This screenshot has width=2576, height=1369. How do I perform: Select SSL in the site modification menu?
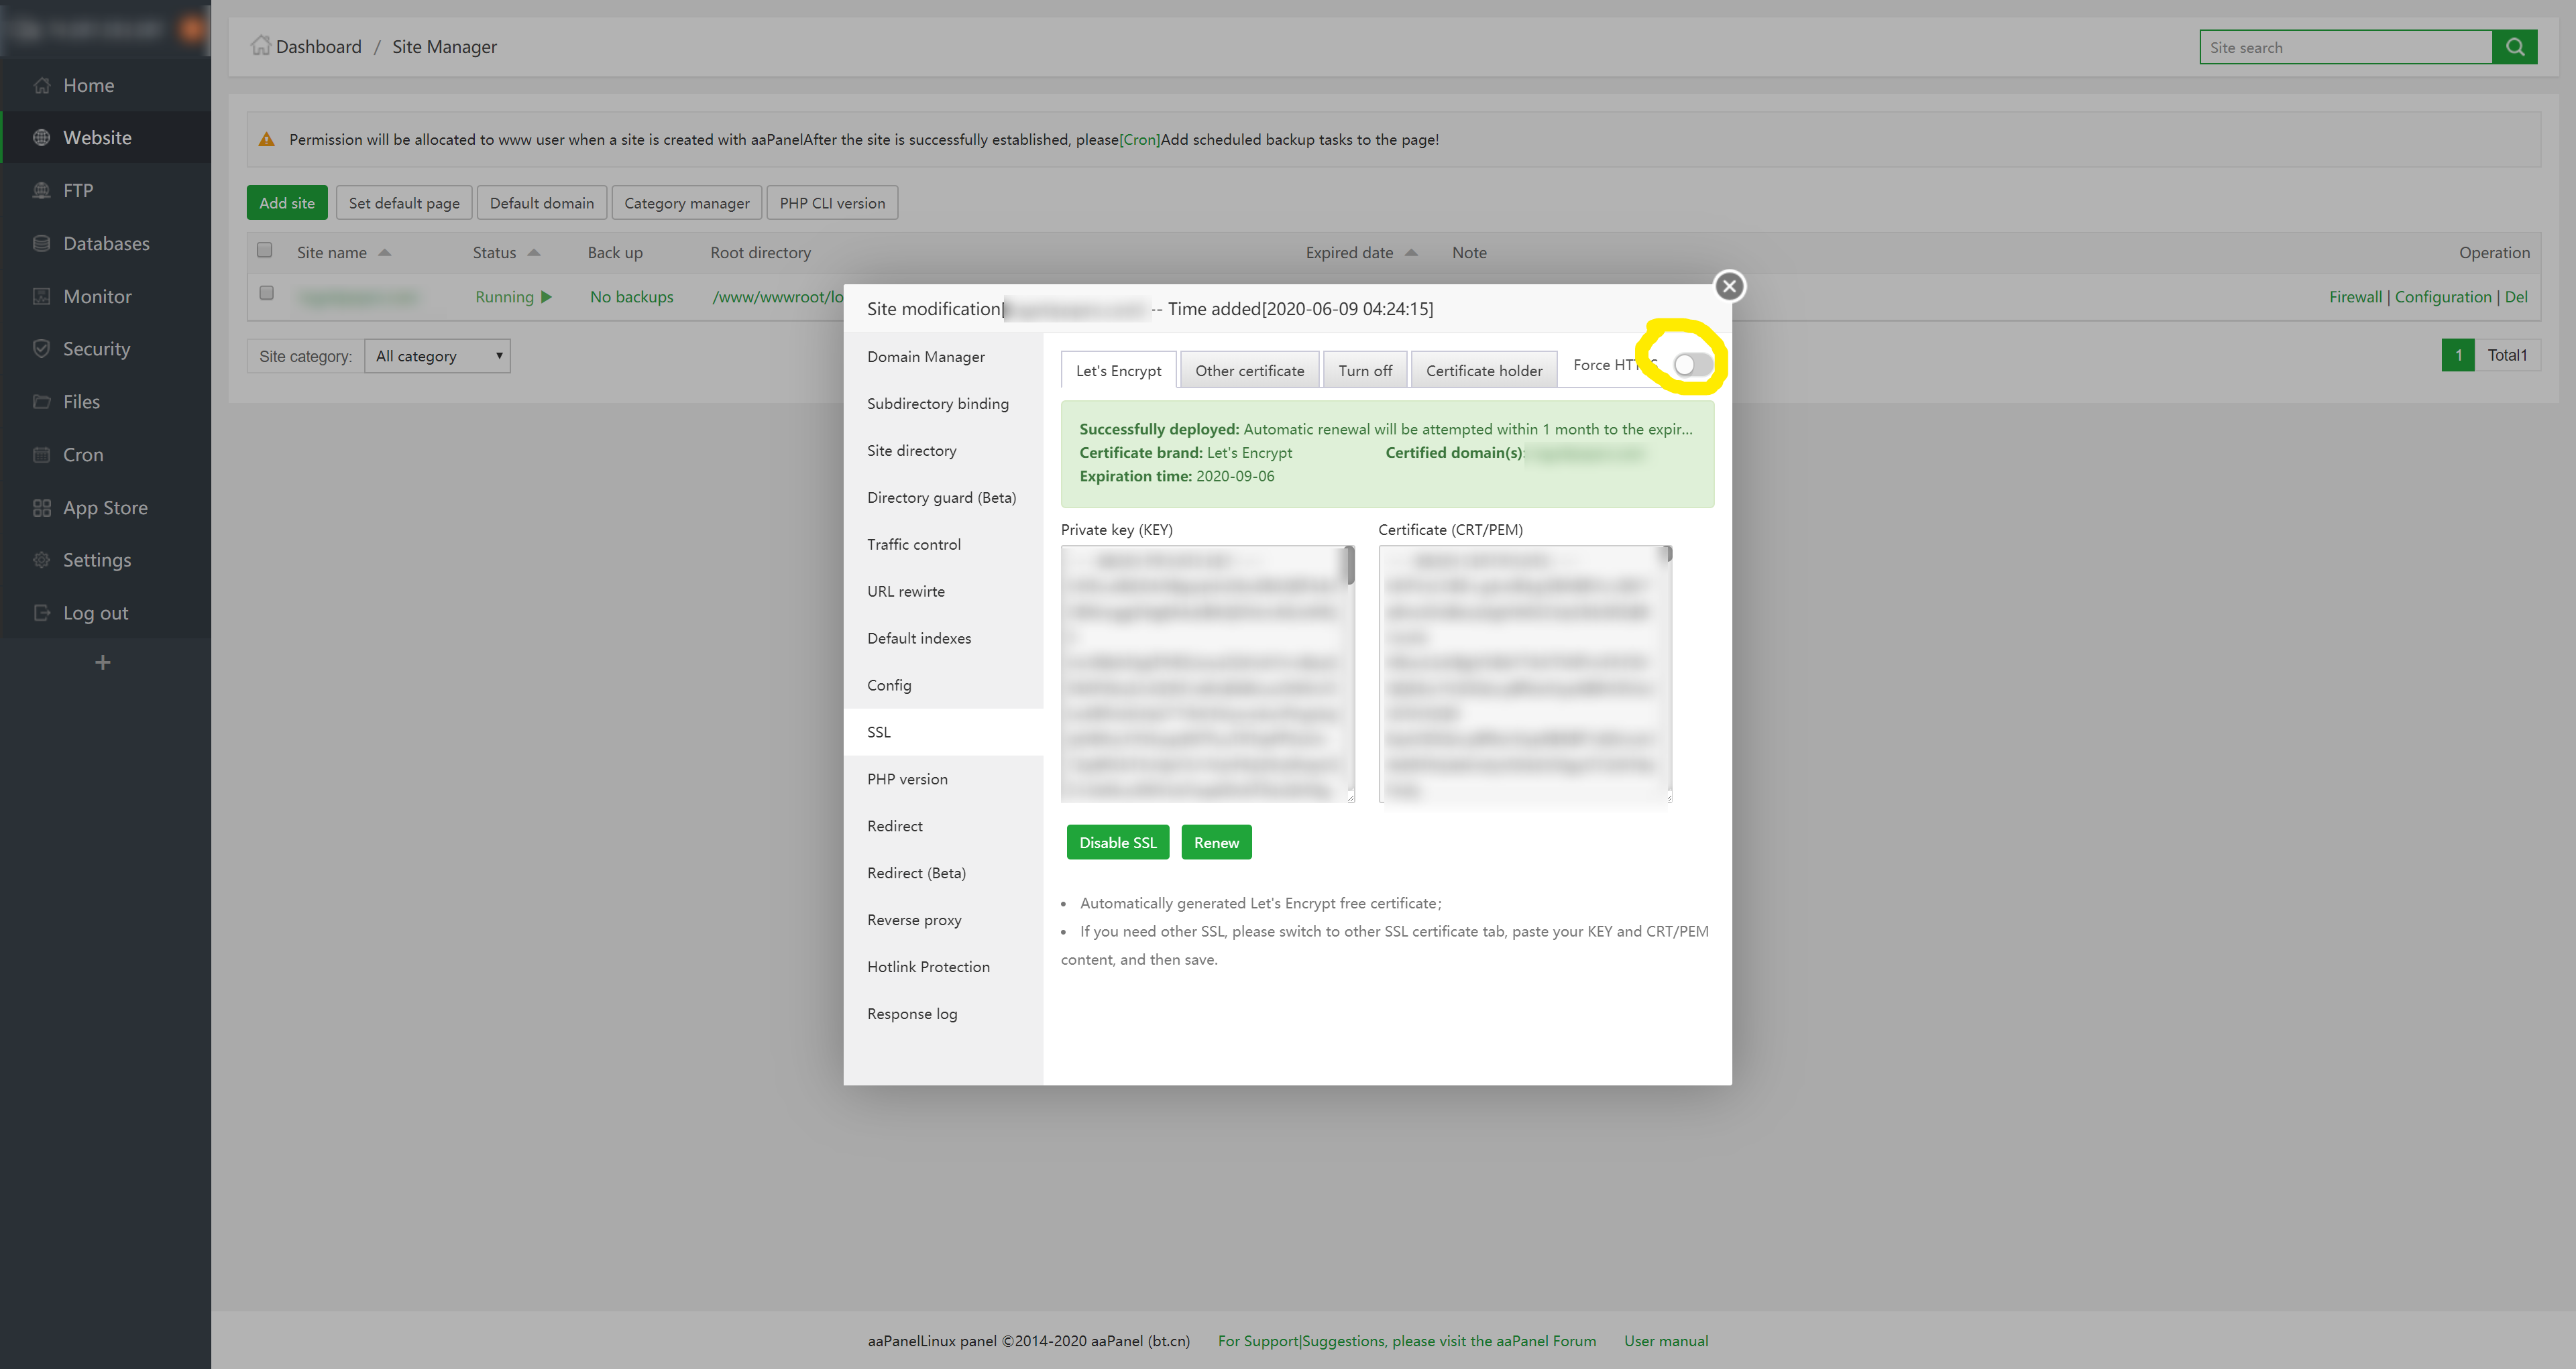[878, 731]
